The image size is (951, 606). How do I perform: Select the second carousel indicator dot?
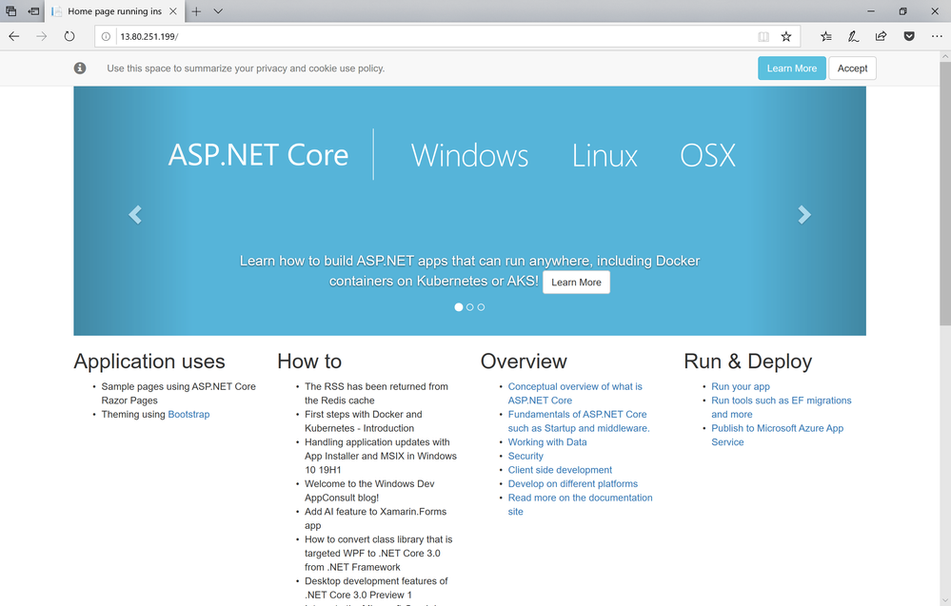470,307
